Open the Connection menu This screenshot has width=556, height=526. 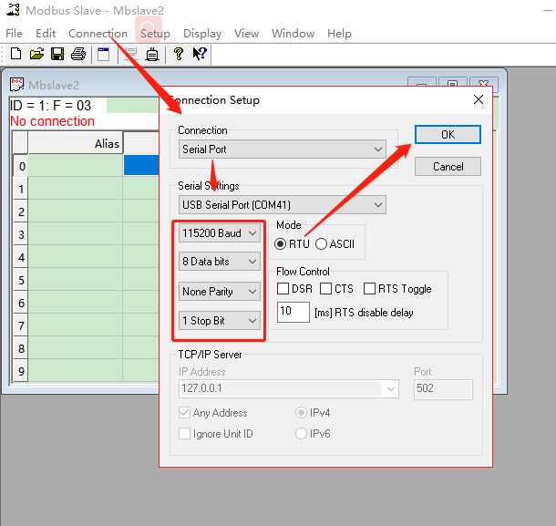point(98,34)
